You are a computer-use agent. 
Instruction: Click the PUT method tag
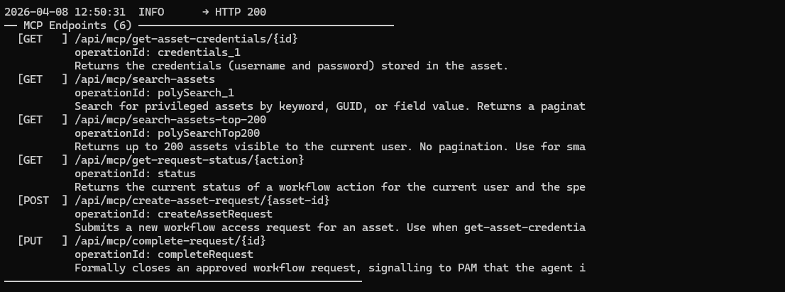click(x=31, y=241)
